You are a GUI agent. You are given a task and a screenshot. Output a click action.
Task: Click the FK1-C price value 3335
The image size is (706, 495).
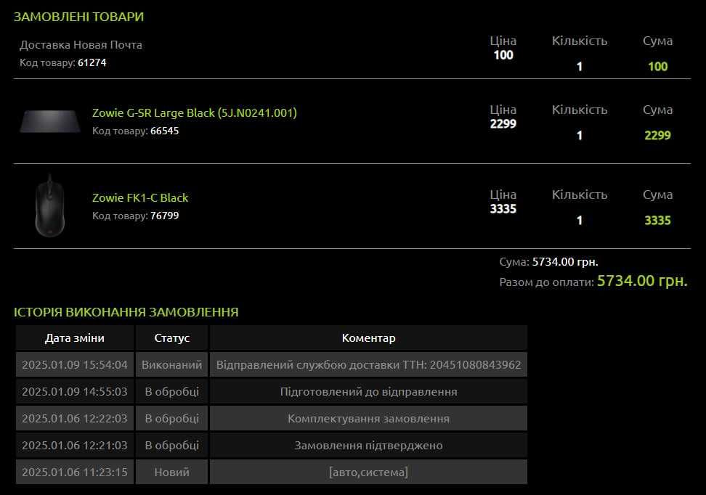[503, 209]
